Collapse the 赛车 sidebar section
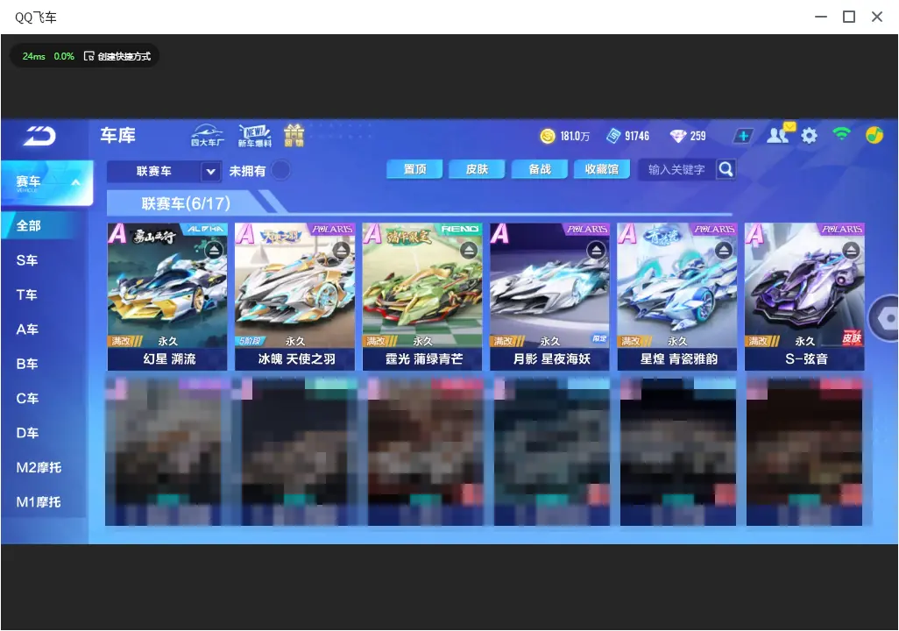Screen dimensions: 899x631 coord(75,182)
